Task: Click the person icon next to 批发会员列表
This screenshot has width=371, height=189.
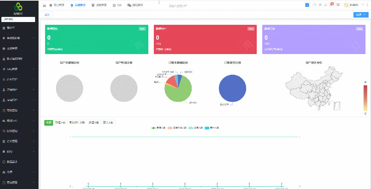Action: (x=3, y=59)
